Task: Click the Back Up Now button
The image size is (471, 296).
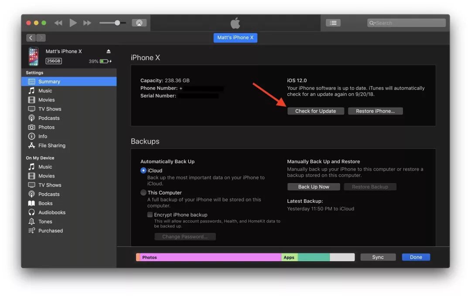Action: coord(314,187)
